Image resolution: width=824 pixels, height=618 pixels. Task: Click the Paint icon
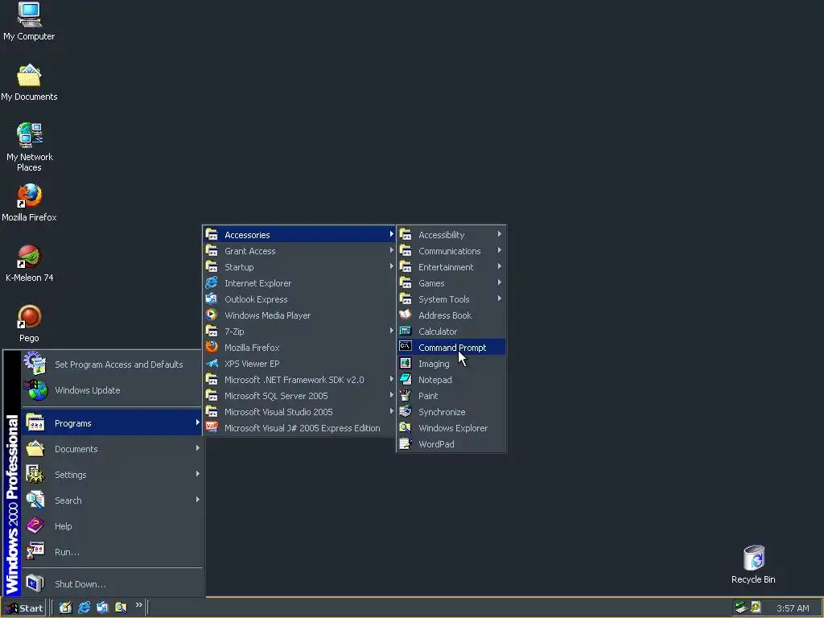(406, 395)
